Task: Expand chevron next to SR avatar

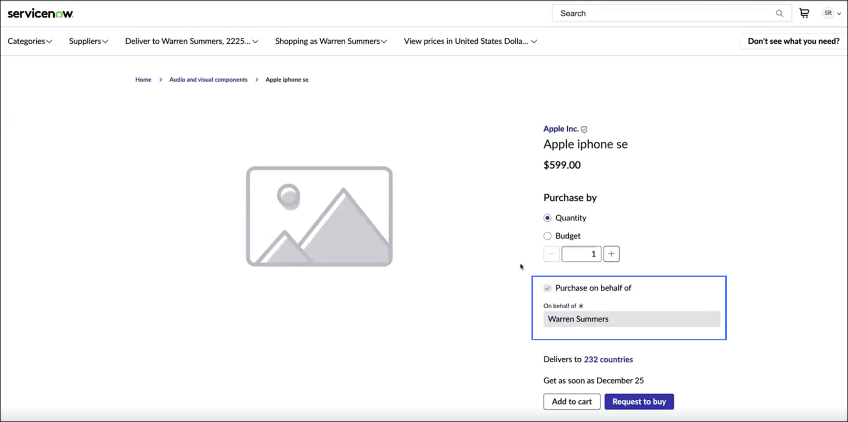Action: (839, 14)
